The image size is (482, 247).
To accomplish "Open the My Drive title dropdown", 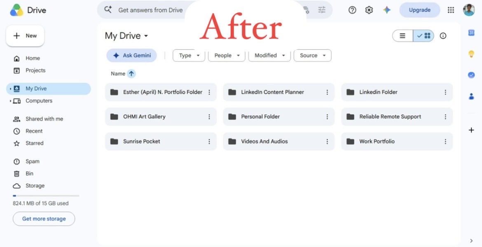I will 126,36.
